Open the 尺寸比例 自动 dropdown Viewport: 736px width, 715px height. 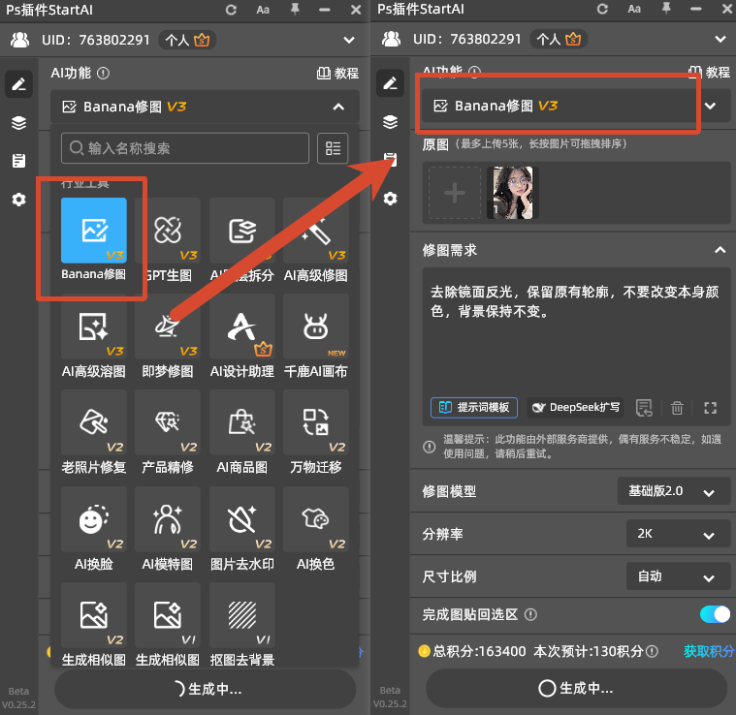pyautogui.click(x=678, y=576)
